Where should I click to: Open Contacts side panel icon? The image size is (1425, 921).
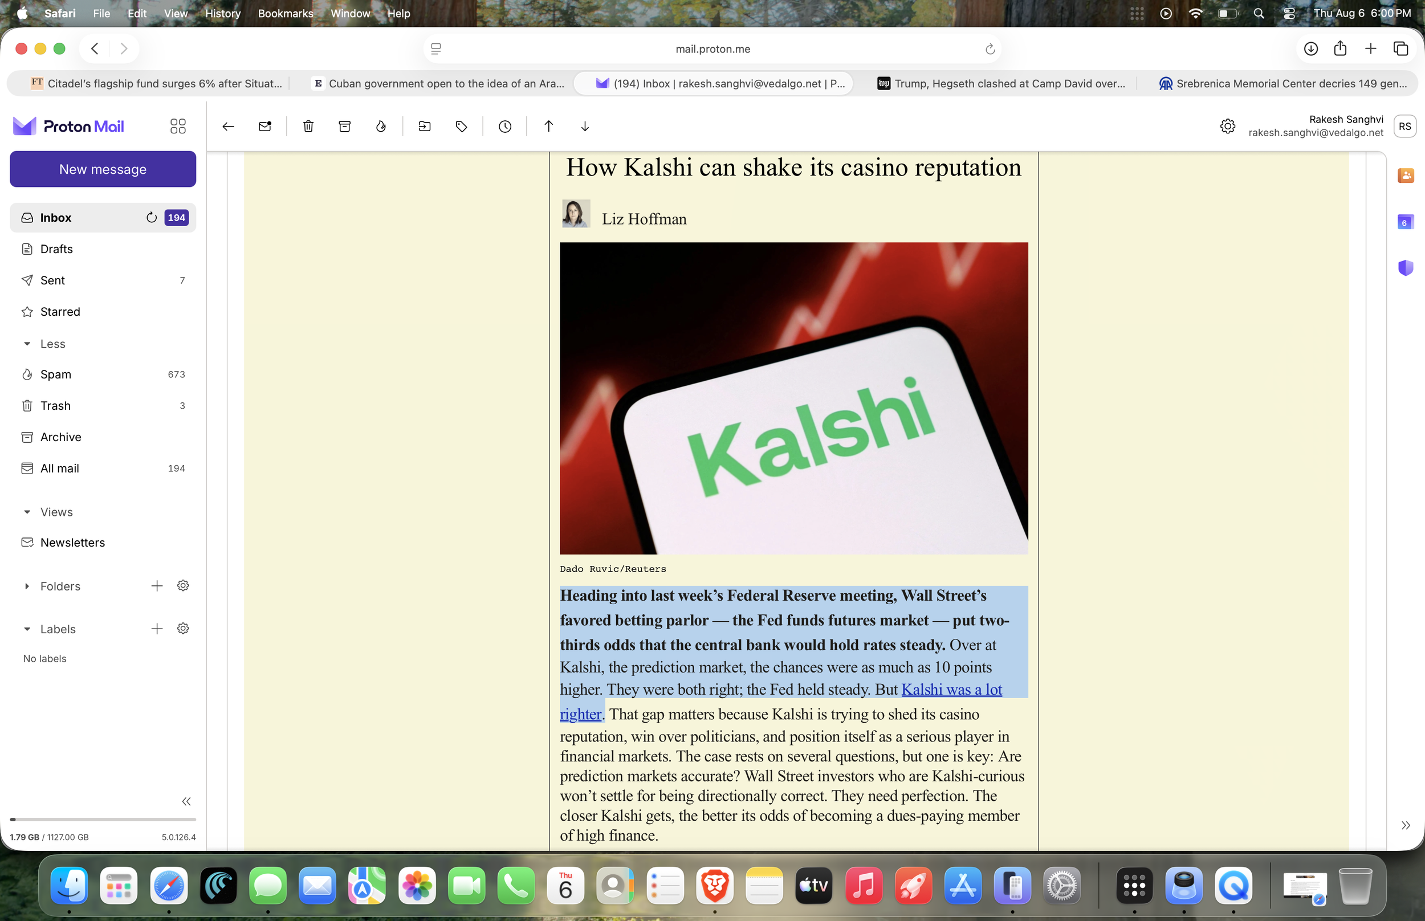1405,175
